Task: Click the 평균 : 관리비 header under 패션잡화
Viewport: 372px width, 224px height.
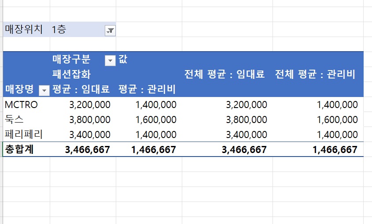Action: 147,90
